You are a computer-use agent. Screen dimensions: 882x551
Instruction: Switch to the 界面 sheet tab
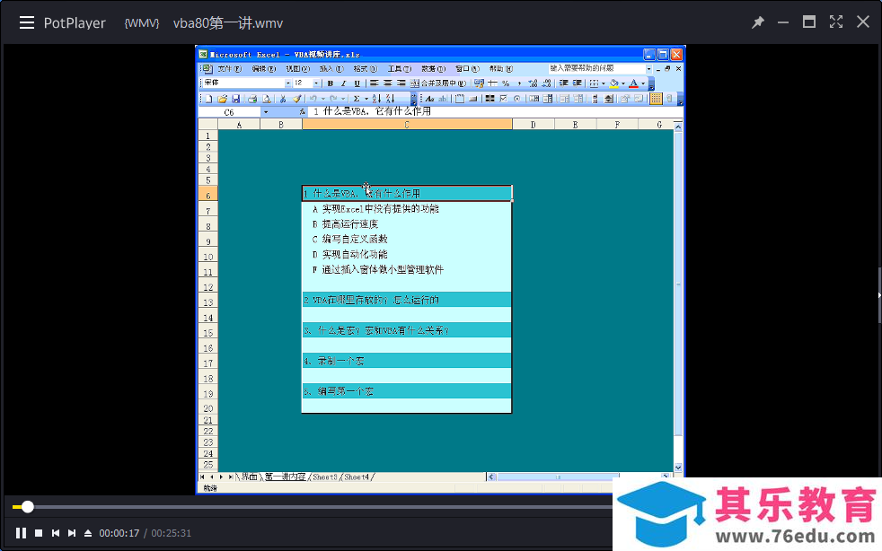249,477
